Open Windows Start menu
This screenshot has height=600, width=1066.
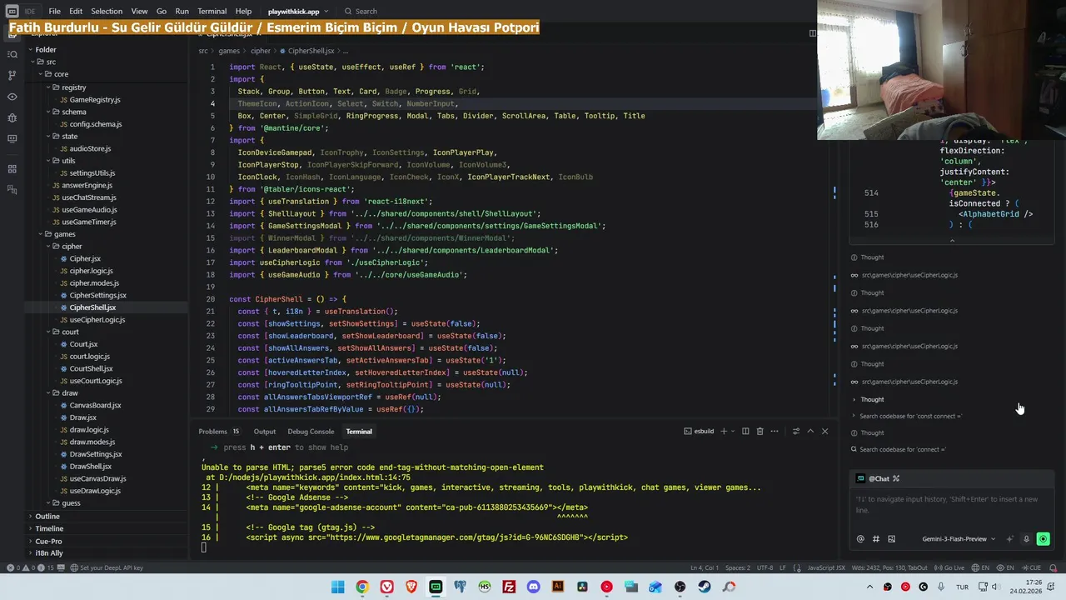pyautogui.click(x=337, y=587)
